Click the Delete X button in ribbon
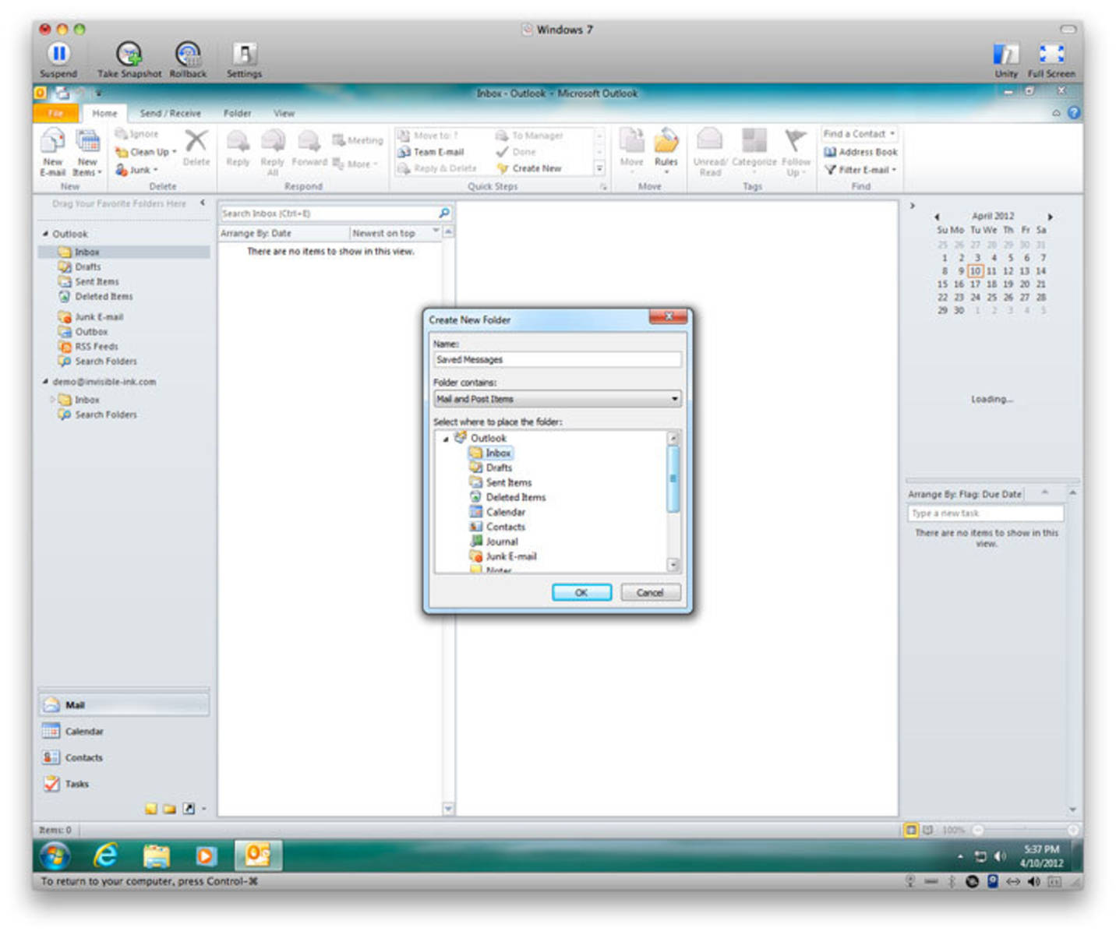 coord(196,148)
